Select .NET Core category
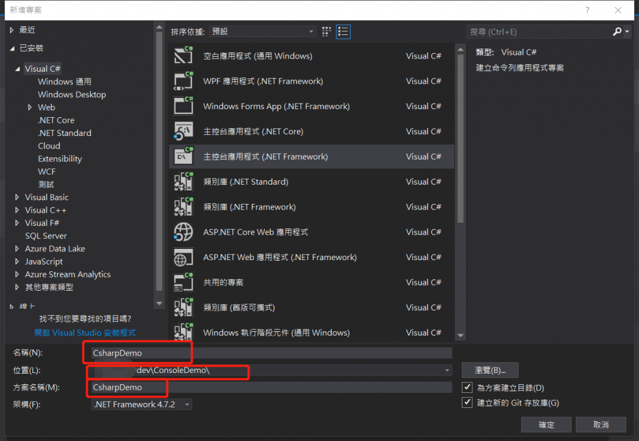Screen dimensions: 639x441 pyautogui.click(x=56, y=120)
